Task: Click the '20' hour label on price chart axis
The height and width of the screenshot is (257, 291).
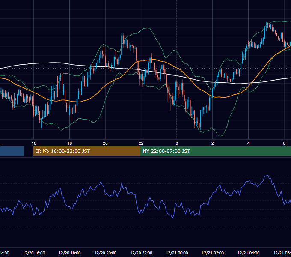Action: pos(105,143)
